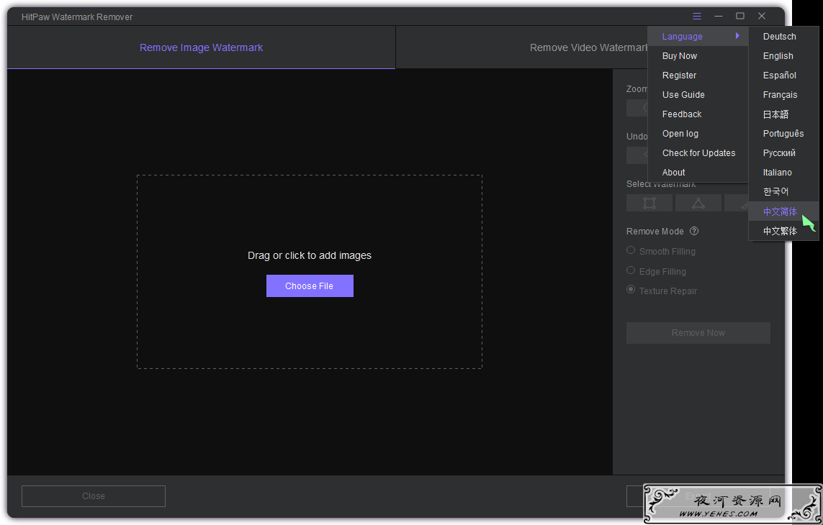Image resolution: width=823 pixels, height=525 pixels.
Task: Open the hamburger menu icon in the title bar
Action: pos(696,17)
